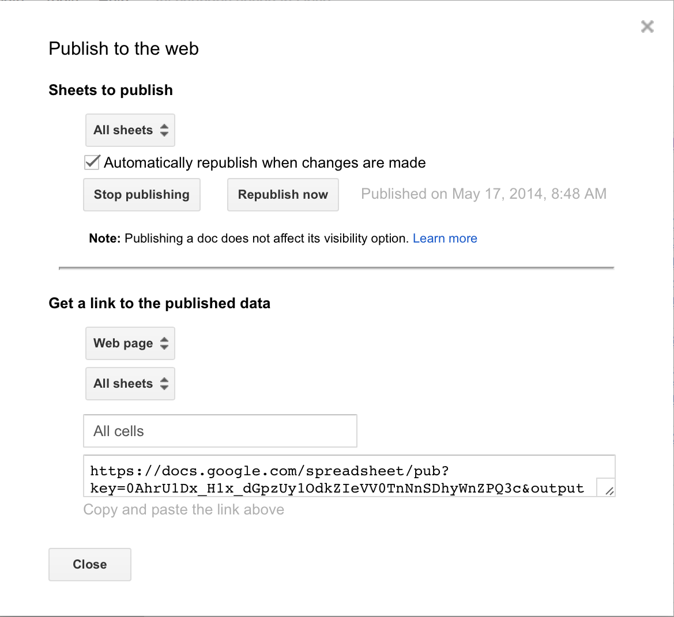Viewport: 674px width, 617px height.
Task: Click the Close button at the bottom
Action: (x=90, y=565)
